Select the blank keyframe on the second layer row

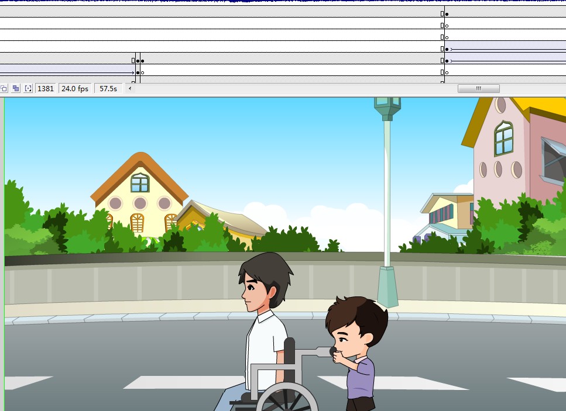447,26
